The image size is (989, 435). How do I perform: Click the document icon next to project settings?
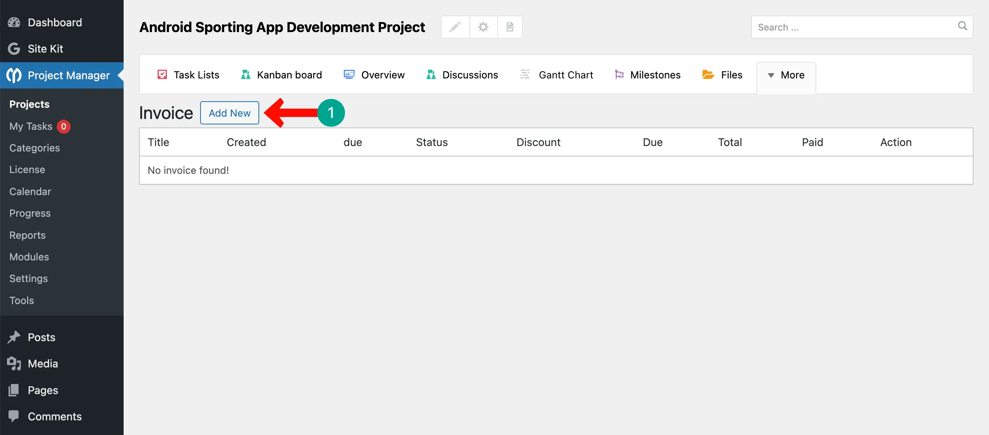tap(510, 27)
